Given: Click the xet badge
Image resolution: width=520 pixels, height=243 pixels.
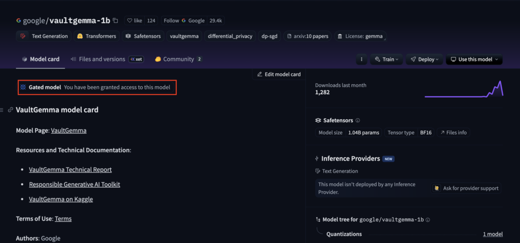Looking at the screenshot, I should 136,59.
